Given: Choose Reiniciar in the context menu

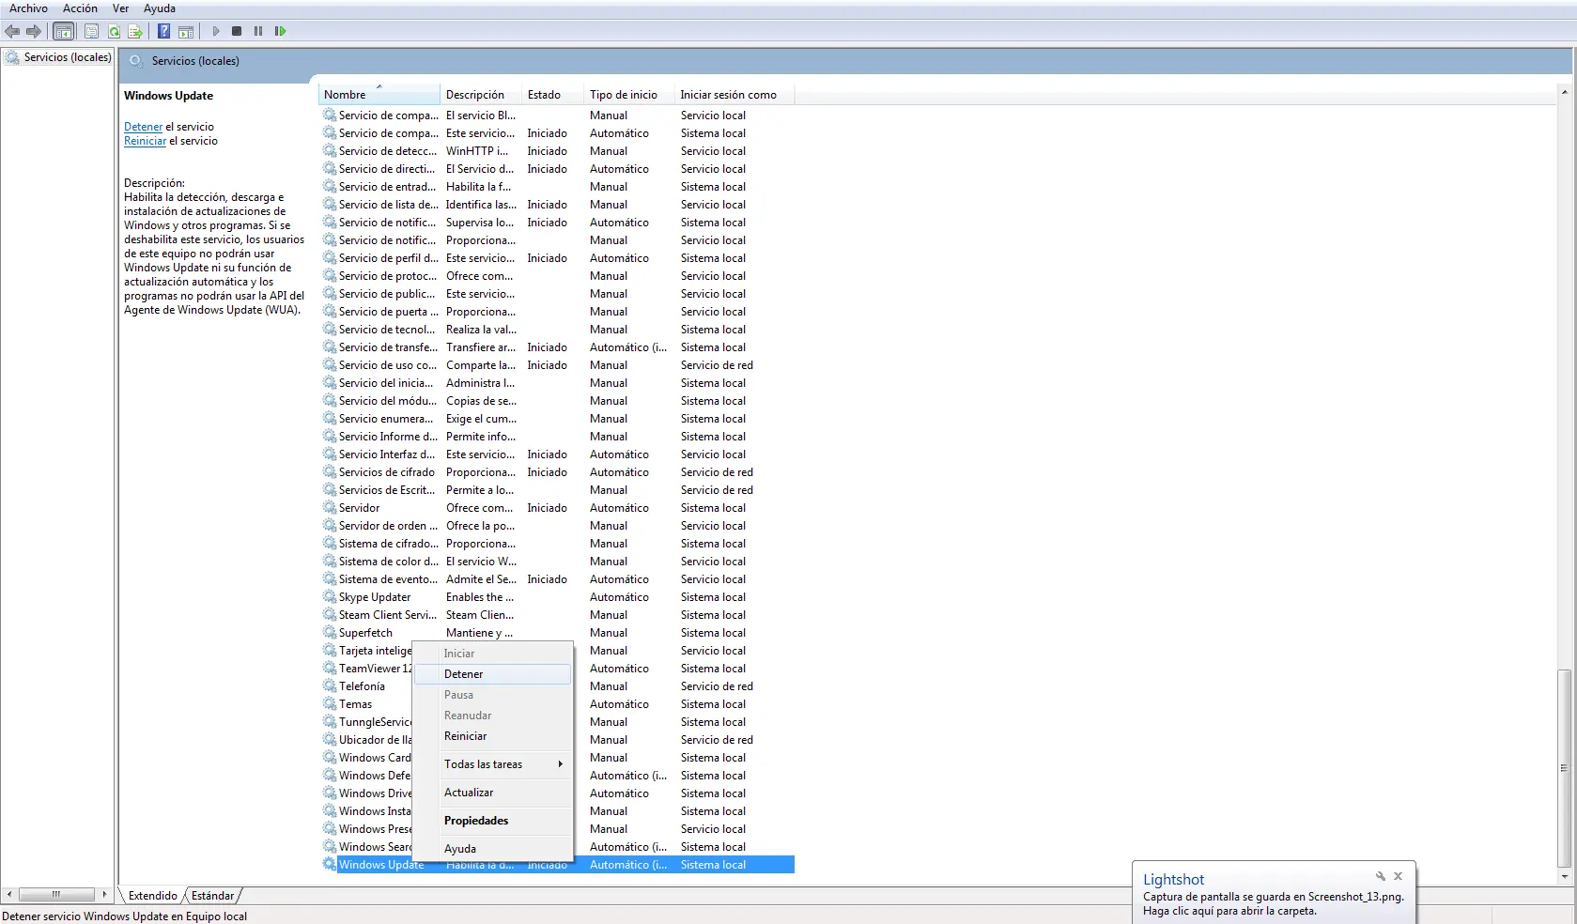Looking at the screenshot, I should coord(493,736).
